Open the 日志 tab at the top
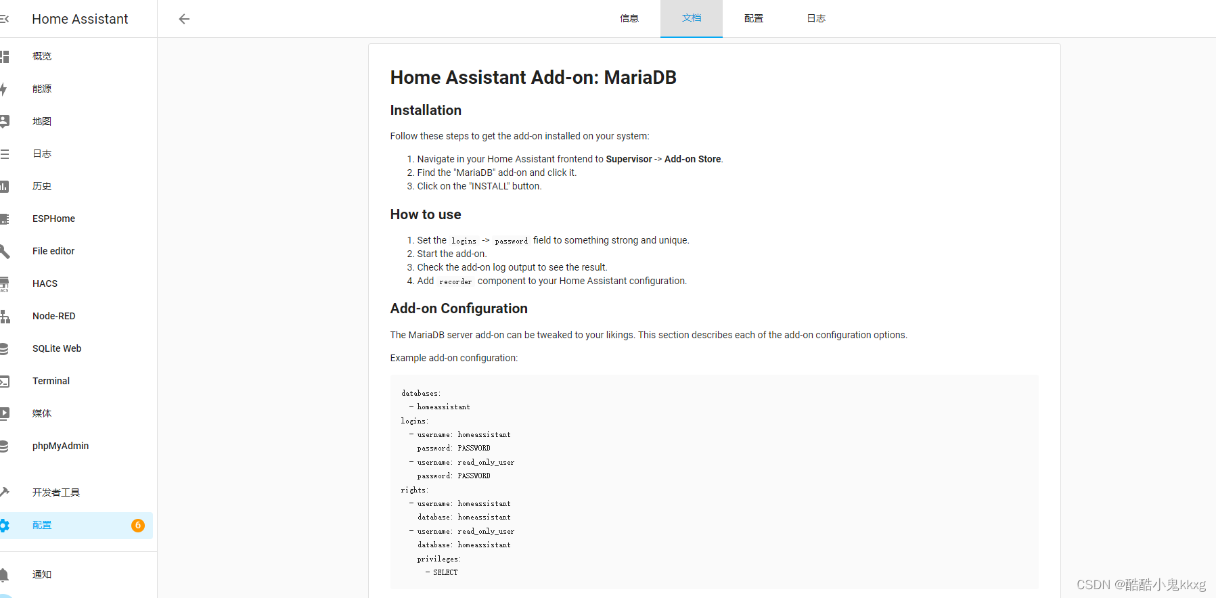The height and width of the screenshot is (598, 1216). 816,18
